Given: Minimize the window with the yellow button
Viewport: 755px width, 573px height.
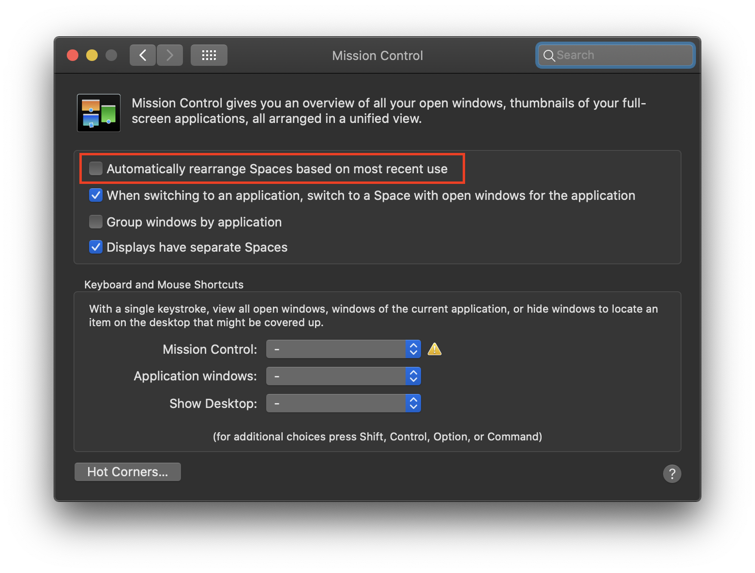Looking at the screenshot, I should [92, 55].
